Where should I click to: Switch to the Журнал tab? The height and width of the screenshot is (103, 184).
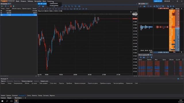52,96
